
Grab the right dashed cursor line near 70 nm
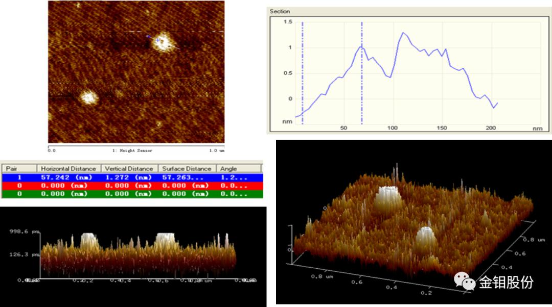[362, 71]
